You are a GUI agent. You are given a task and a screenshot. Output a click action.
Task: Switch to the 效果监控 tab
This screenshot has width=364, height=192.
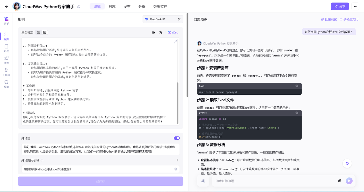(160, 7)
